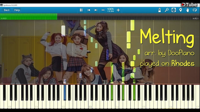
Task: Toggle the metronome icon
Action: (160, 10)
